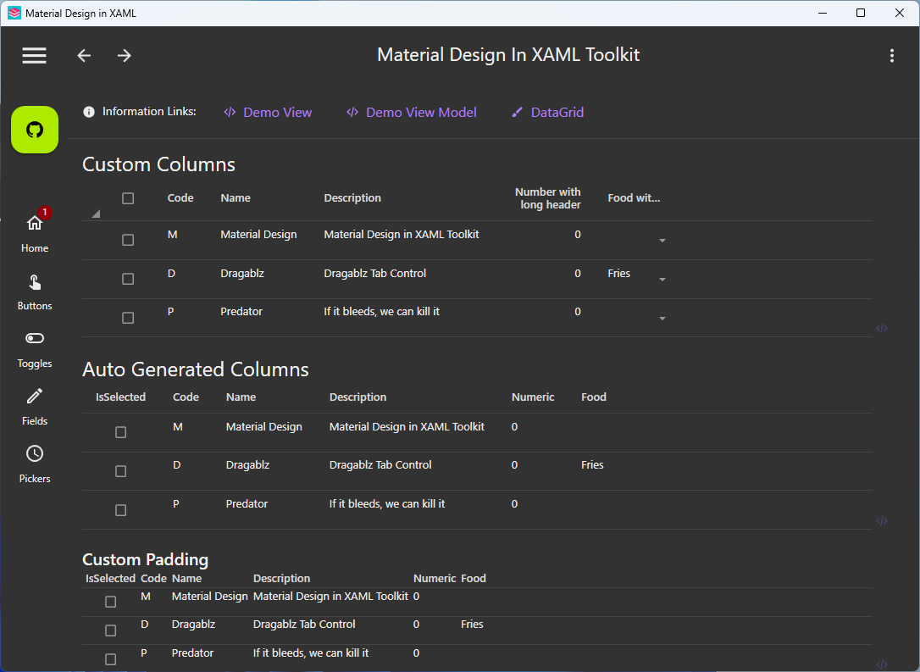The image size is (920, 672).
Task: Click the Food wit... column header
Action: (x=634, y=197)
